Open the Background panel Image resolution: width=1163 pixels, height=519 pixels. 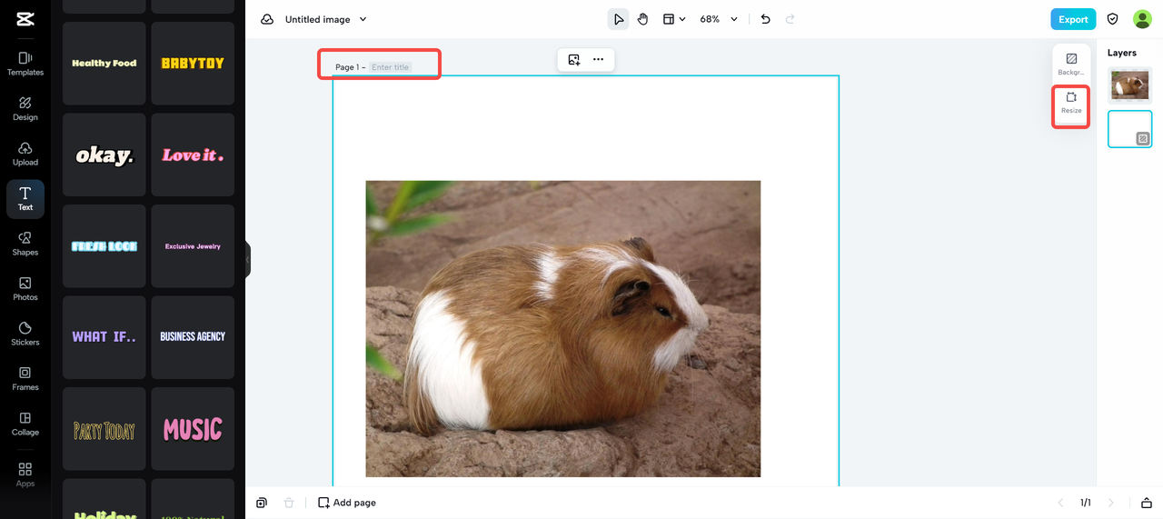click(x=1071, y=65)
